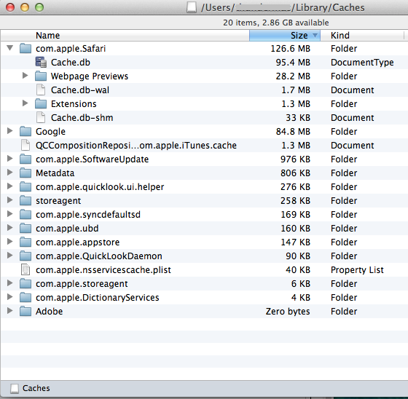Select the com.apple.Safari row name
The width and height of the screenshot is (408, 399).
(71, 49)
